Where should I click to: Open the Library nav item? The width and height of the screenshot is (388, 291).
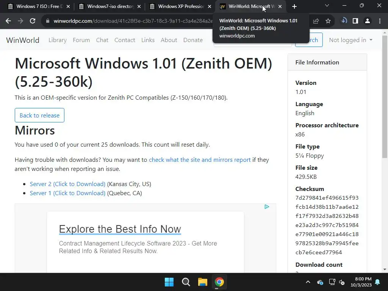point(58,40)
